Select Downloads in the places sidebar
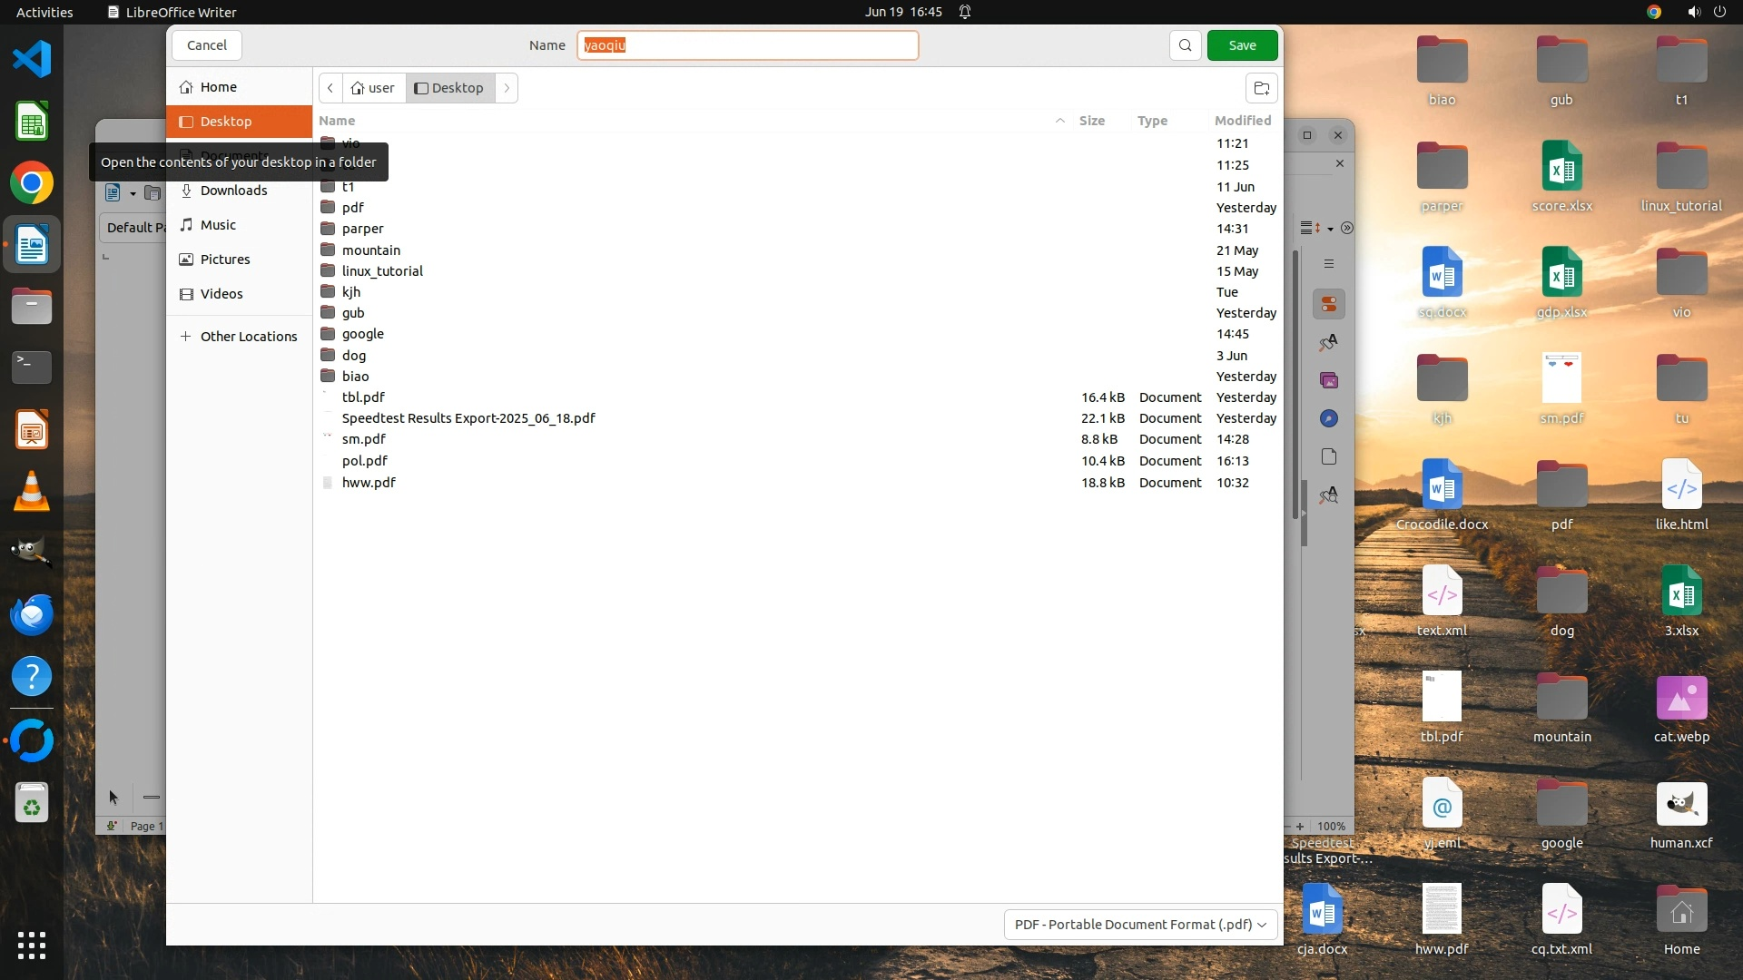The height and width of the screenshot is (980, 1743). [233, 191]
